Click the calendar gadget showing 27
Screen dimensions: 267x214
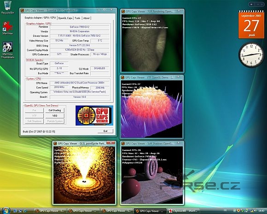(x=251, y=24)
